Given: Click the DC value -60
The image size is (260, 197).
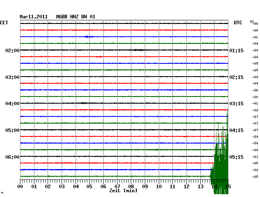Looking at the screenshot, I should pyautogui.click(x=255, y=97).
